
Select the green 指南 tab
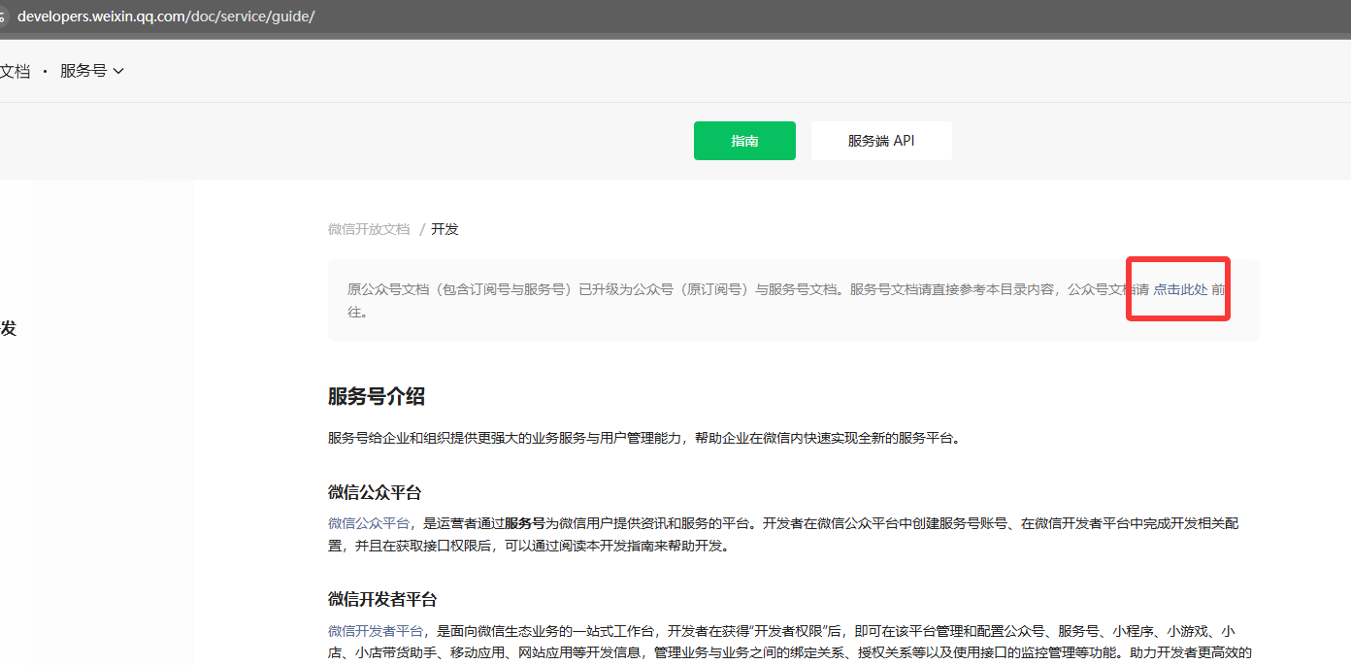[744, 141]
